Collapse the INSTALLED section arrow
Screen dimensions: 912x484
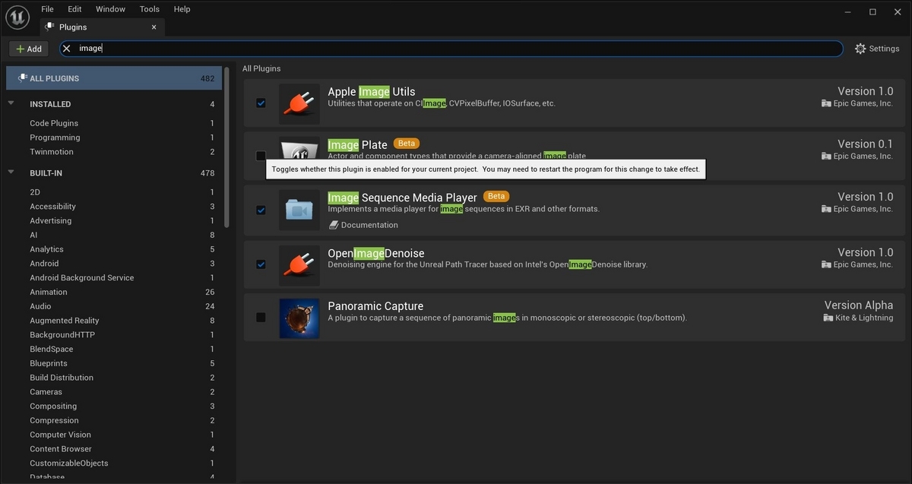tap(11, 104)
